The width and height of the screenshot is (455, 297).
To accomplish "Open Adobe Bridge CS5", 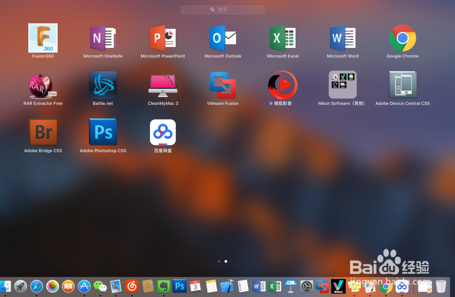I will pyautogui.click(x=43, y=132).
